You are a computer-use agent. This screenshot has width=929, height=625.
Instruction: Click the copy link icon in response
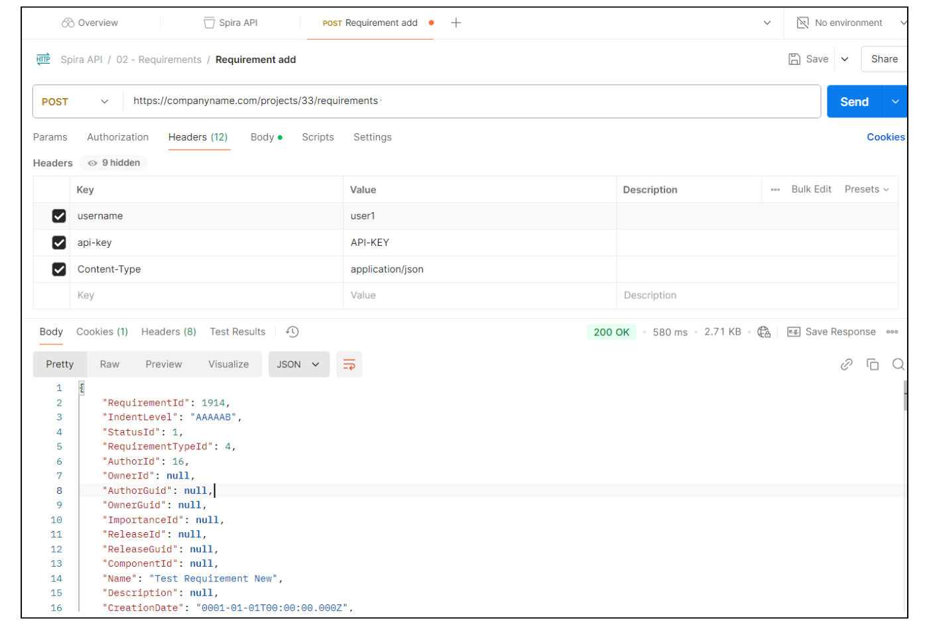[846, 365]
